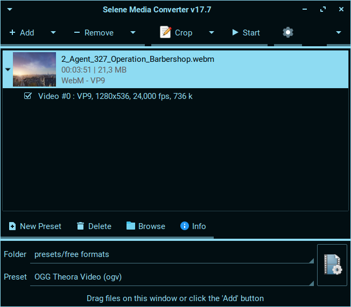
Task: Click the Start play-triangle icon
Action: pyautogui.click(x=235, y=32)
